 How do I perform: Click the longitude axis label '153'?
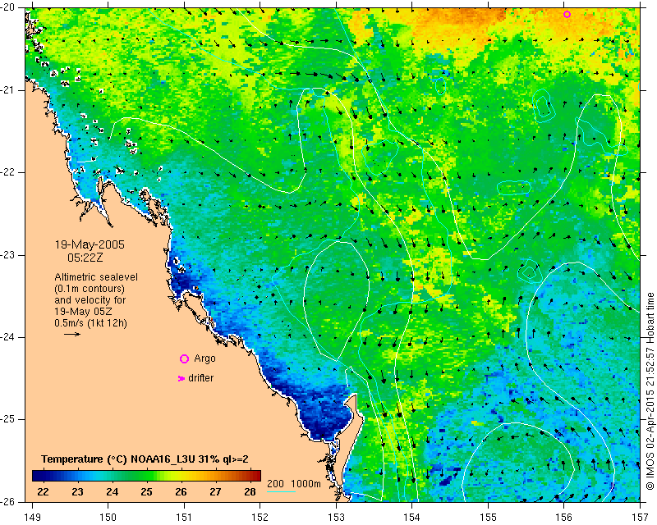(x=336, y=517)
